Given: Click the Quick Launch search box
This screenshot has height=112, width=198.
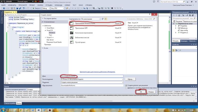Looking at the screenshot, I should [173, 2].
